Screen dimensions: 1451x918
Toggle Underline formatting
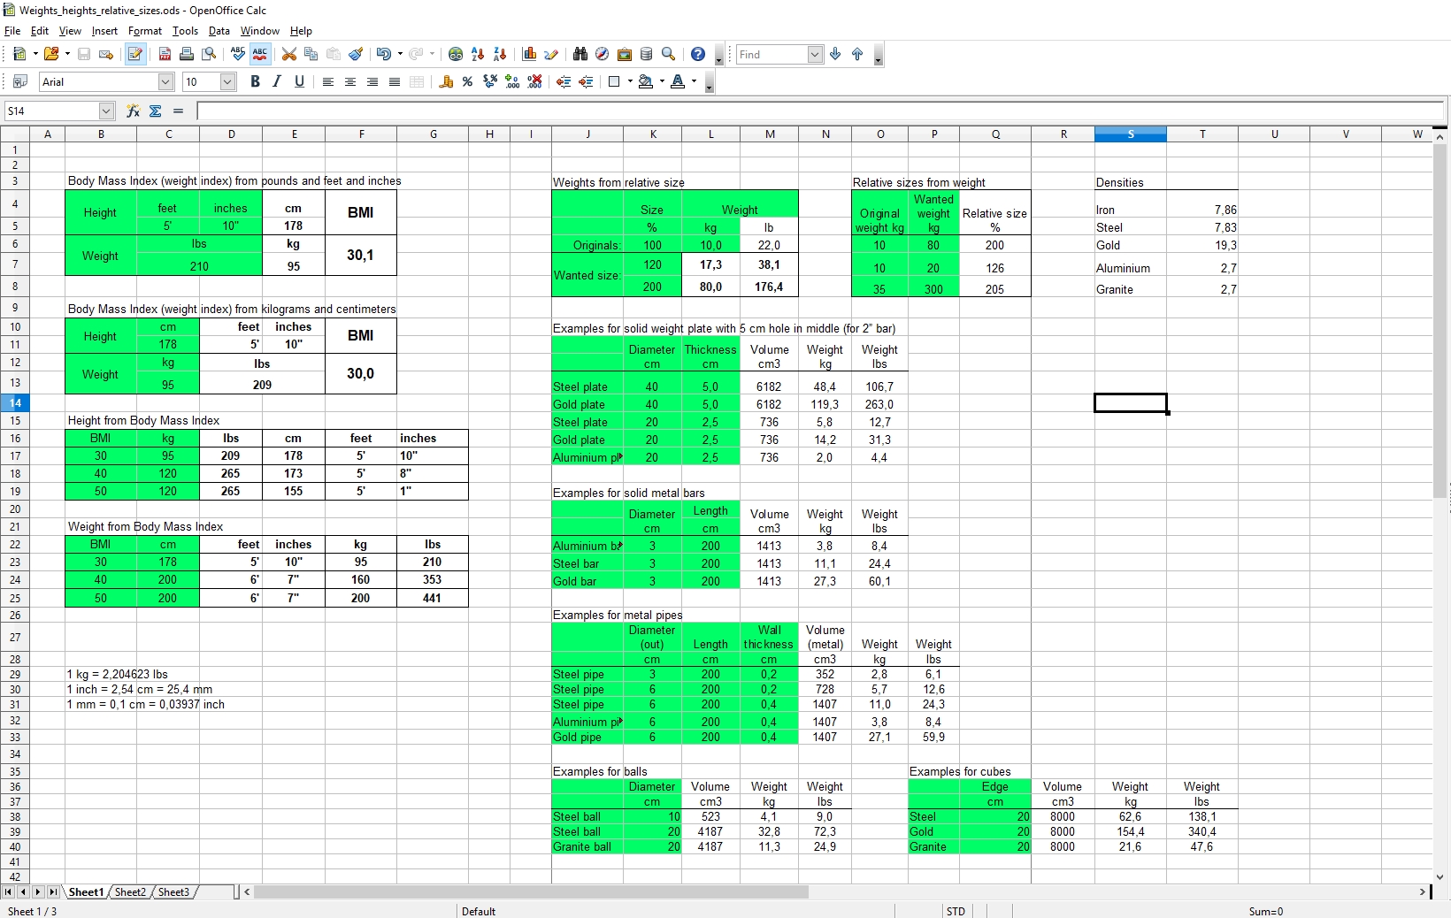(x=299, y=81)
